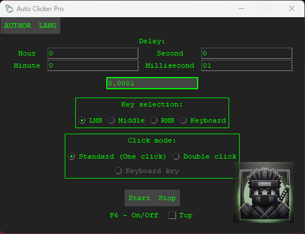Click the 'Minute' label
This screenshot has height=234, width=305.
[27, 65]
